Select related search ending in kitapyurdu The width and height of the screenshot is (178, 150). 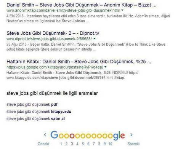[x=39, y=112]
